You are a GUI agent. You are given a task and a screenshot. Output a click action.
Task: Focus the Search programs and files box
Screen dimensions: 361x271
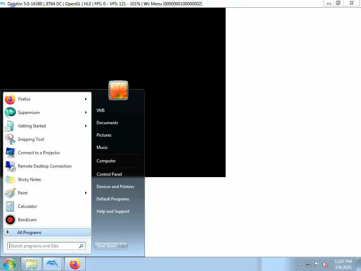[x=47, y=246]
